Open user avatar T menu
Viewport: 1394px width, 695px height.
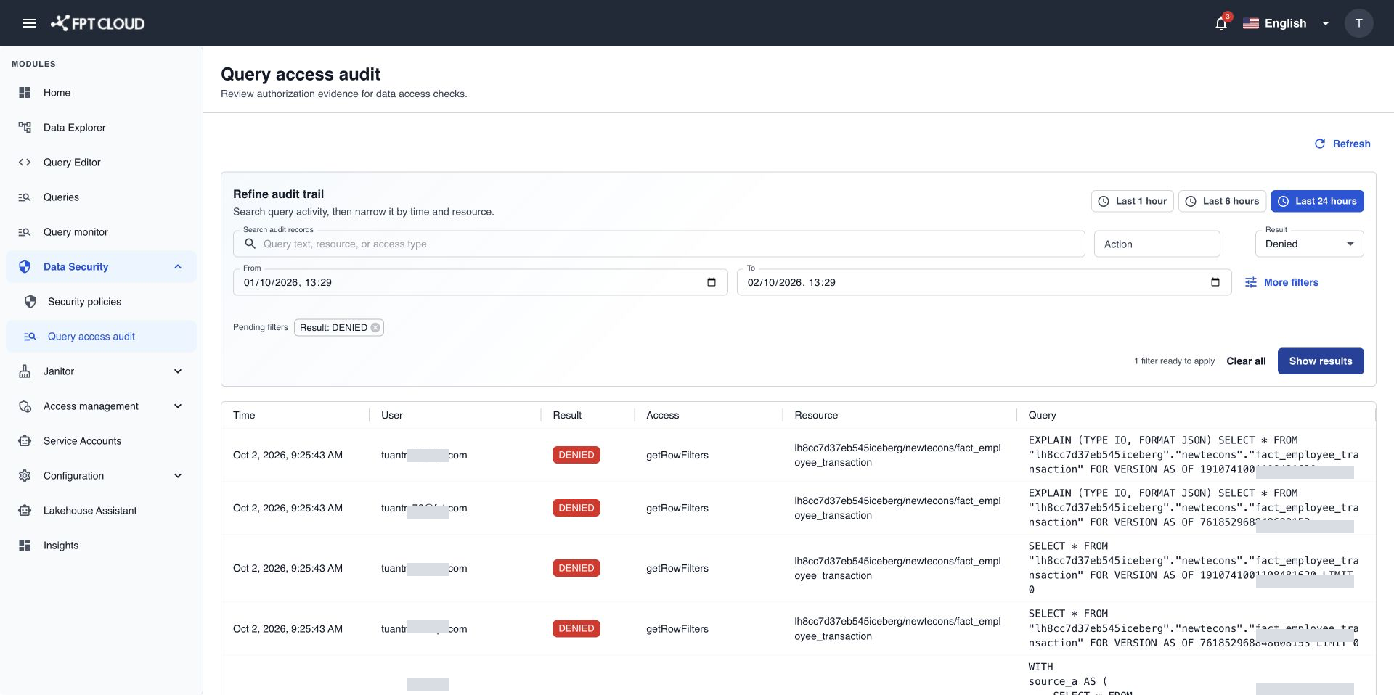1358,23
